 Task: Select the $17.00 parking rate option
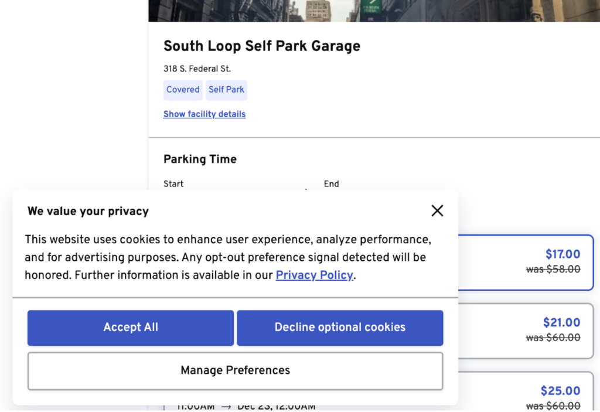pos(526,262)
